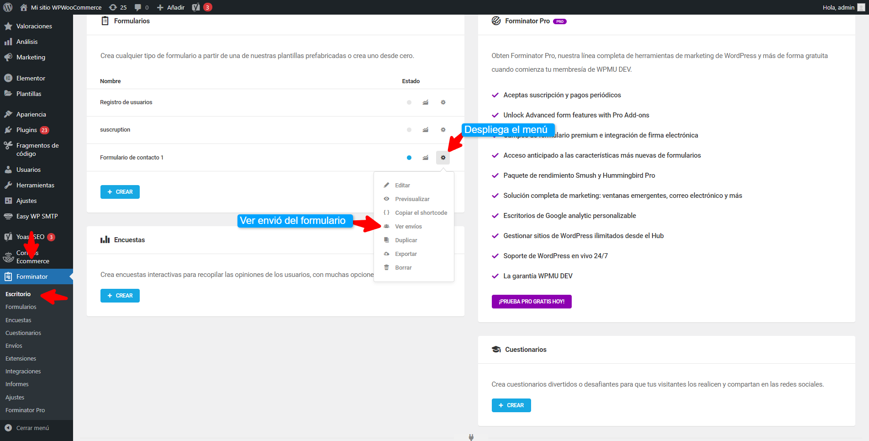
Task: Open Forminator Escritorio submenu
Action: point(18,294)
